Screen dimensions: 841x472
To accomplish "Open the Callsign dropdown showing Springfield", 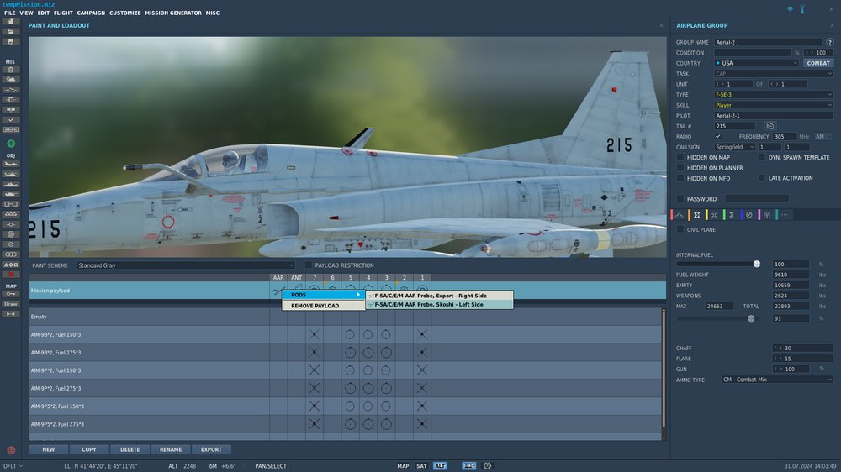I will [x=734, y=147].
